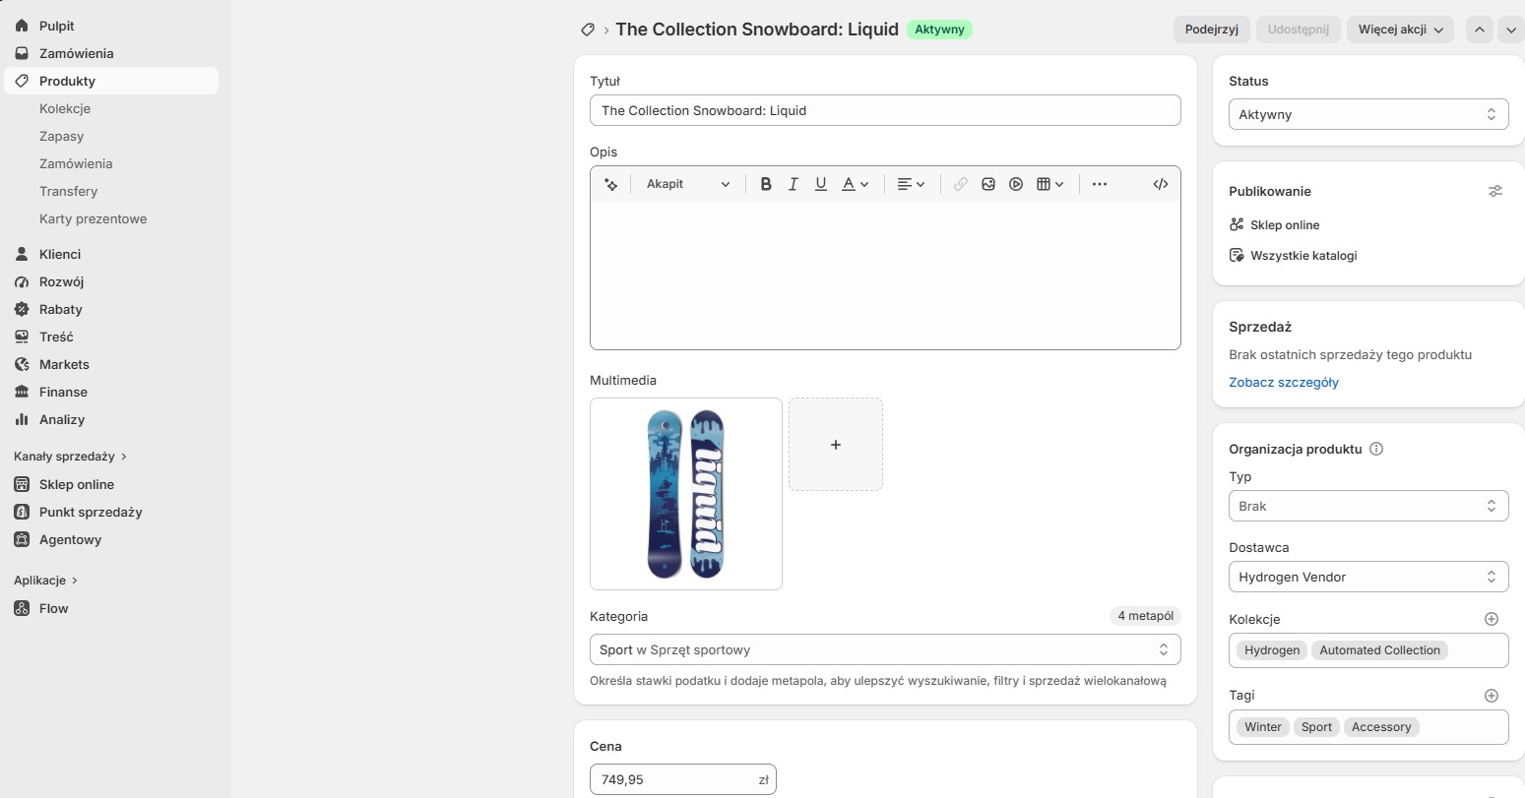Click the insert link icon in editor

(961, 184)
